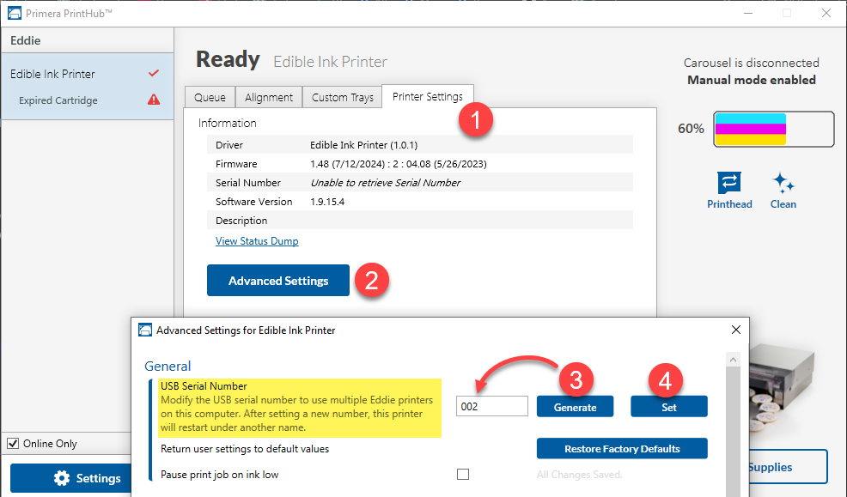Click the Advanced Settings dialog title icon
This screenshot has height=497, width=847.
point(145,330)
